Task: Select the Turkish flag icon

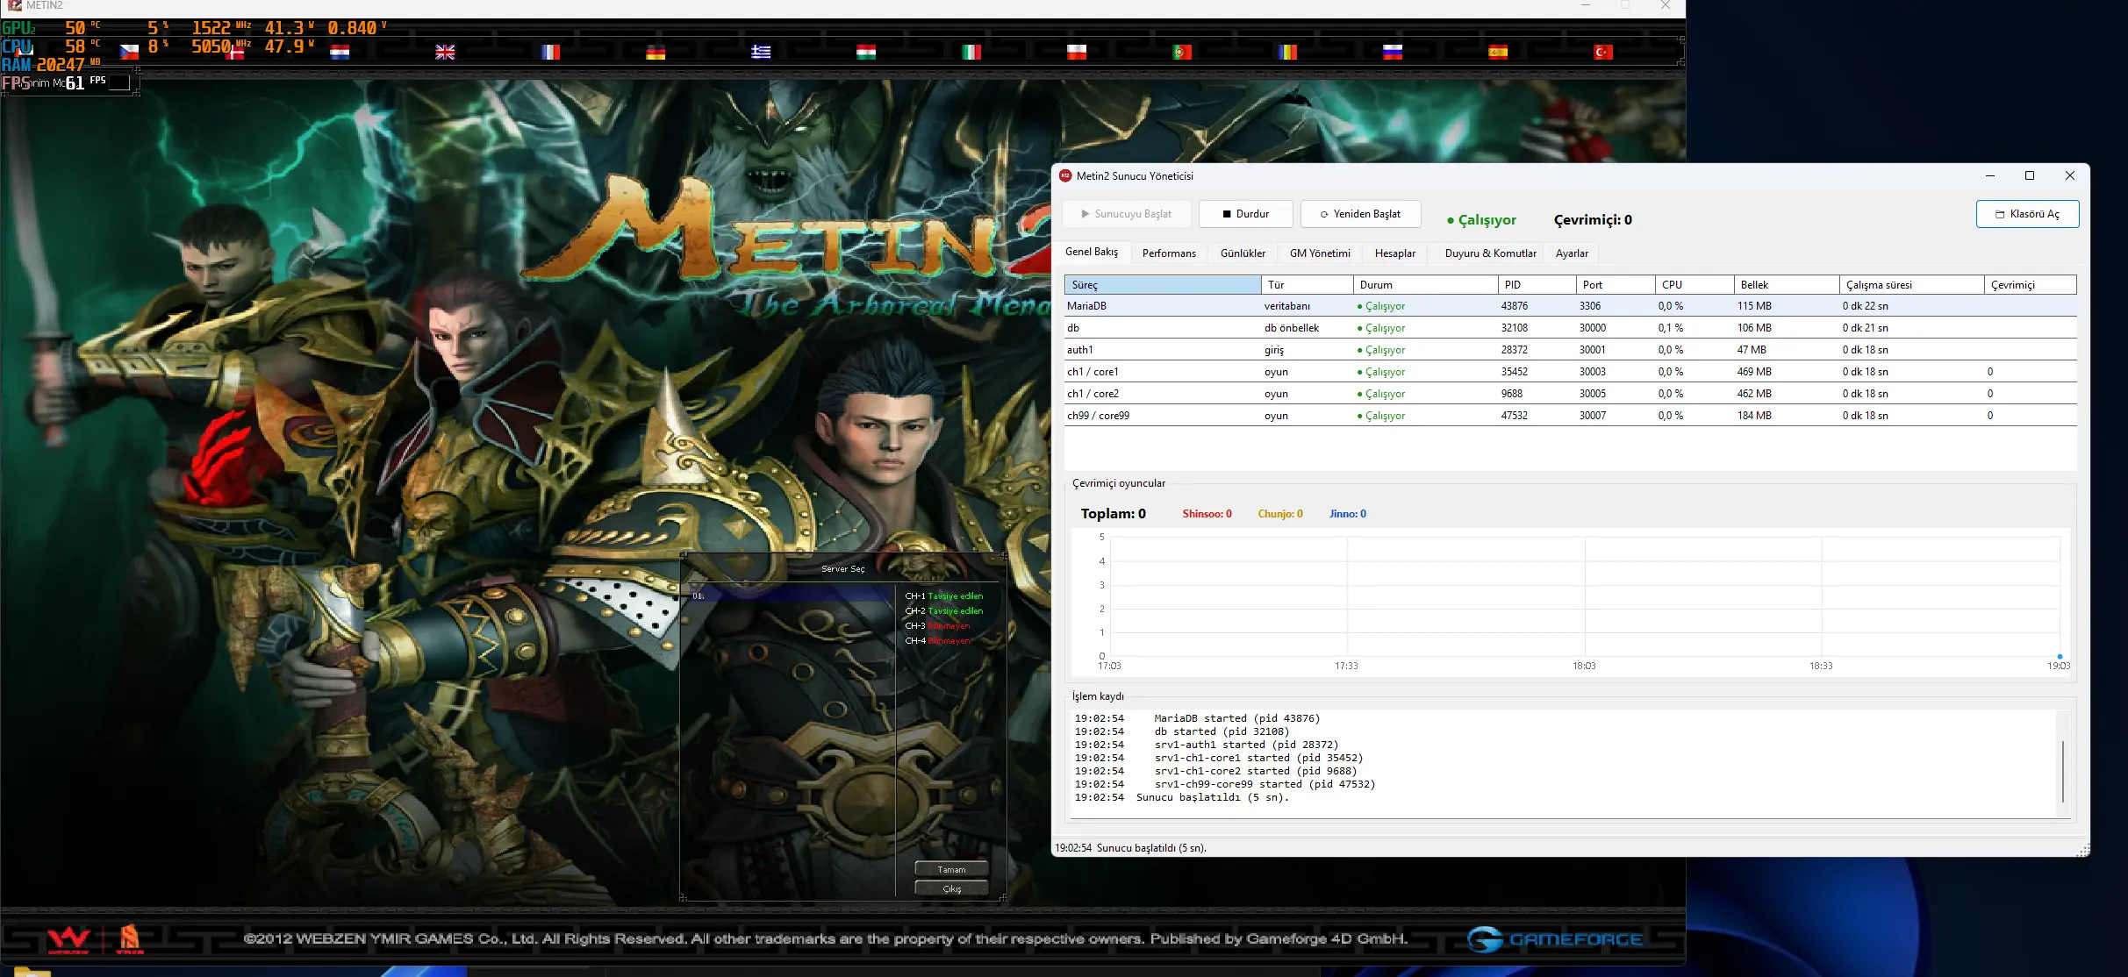Action: click(x=1603, y=52)
